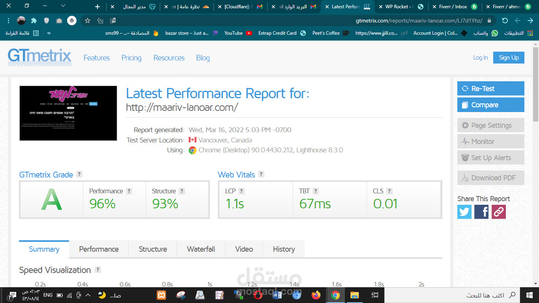Share this report on Twitter

(x=464, y=212)
